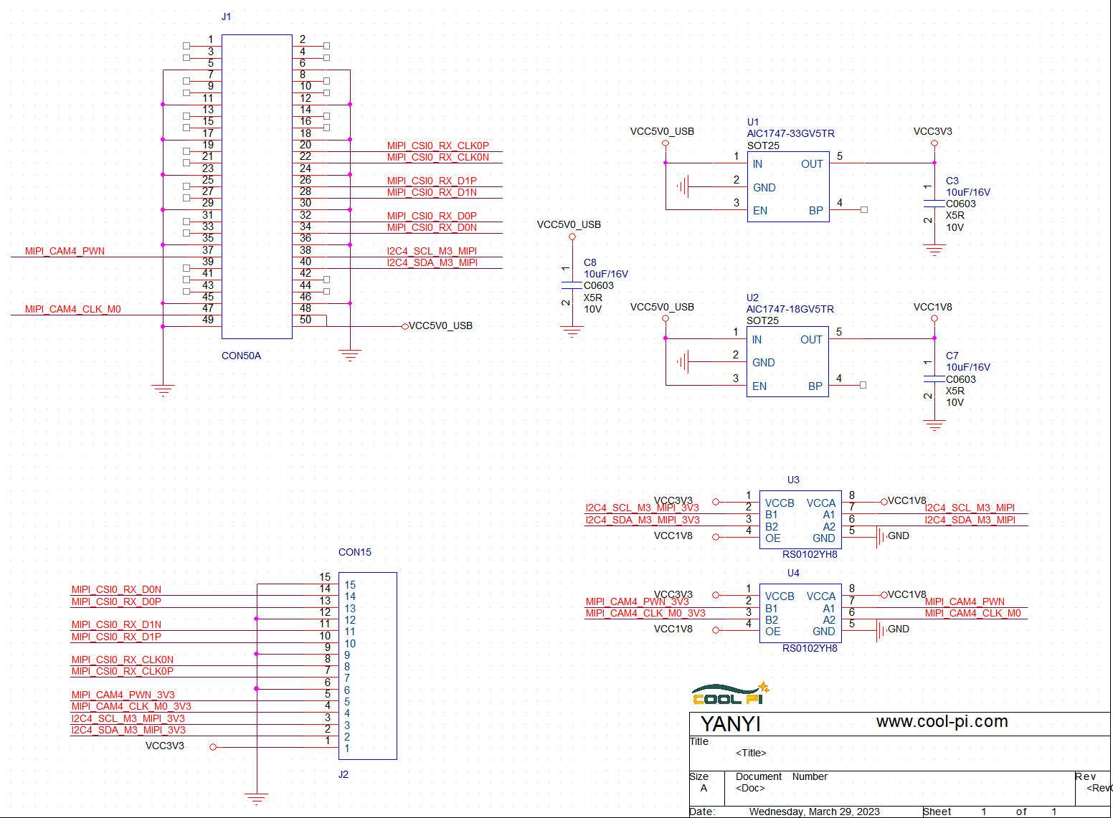Screen dimensions: 1113x818
Task: Click the GND symbol at U4 pin 5
Action: point(881,631)
